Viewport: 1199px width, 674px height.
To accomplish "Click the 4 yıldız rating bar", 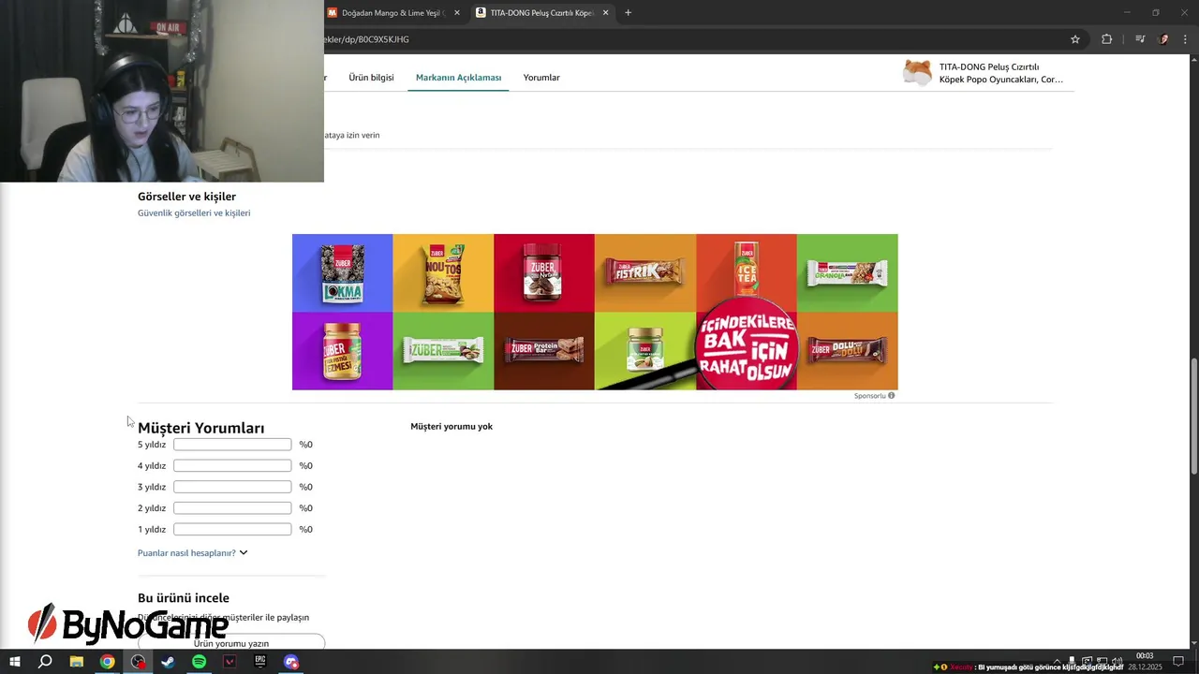I will click(x=232, y=466).
